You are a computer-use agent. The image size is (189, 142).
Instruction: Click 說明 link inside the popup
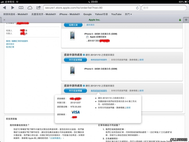pyautogui.click(x=128, y=108)
